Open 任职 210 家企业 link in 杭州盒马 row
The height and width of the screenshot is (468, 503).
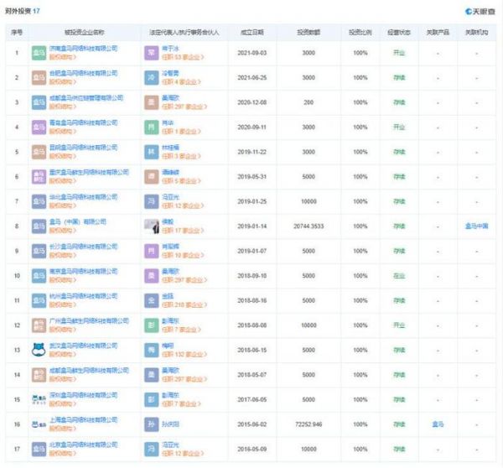tap(184, 305)
